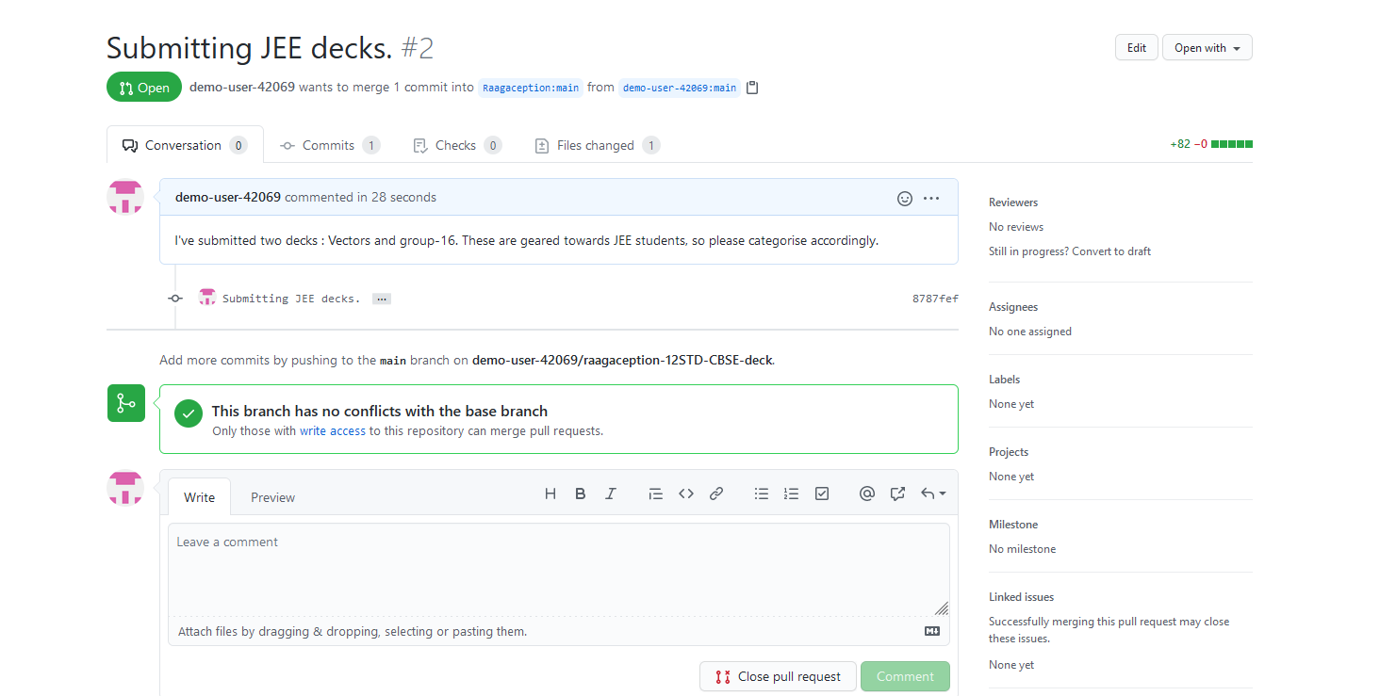Image resolution: width=1380 pixels, height=696 pixels.
Task: Open Linked issues sidebar section
Action: tap(1022, 597)
